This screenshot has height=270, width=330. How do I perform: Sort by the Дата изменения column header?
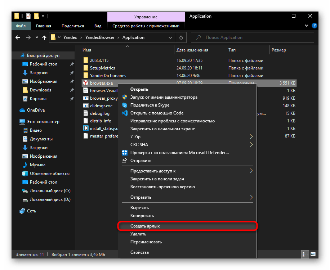coord(200,50)
